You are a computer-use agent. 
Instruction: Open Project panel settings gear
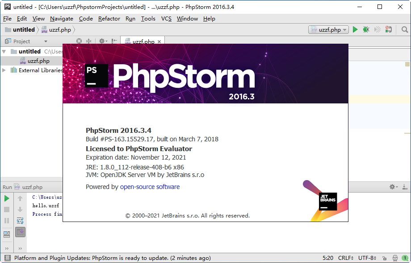(103, 41)
